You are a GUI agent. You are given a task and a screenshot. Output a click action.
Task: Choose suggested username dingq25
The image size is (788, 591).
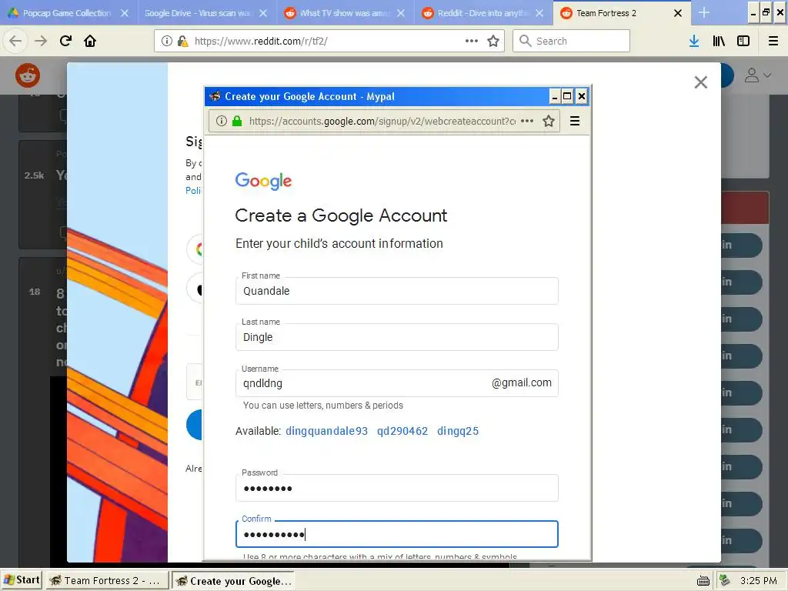tap(458, 431)
